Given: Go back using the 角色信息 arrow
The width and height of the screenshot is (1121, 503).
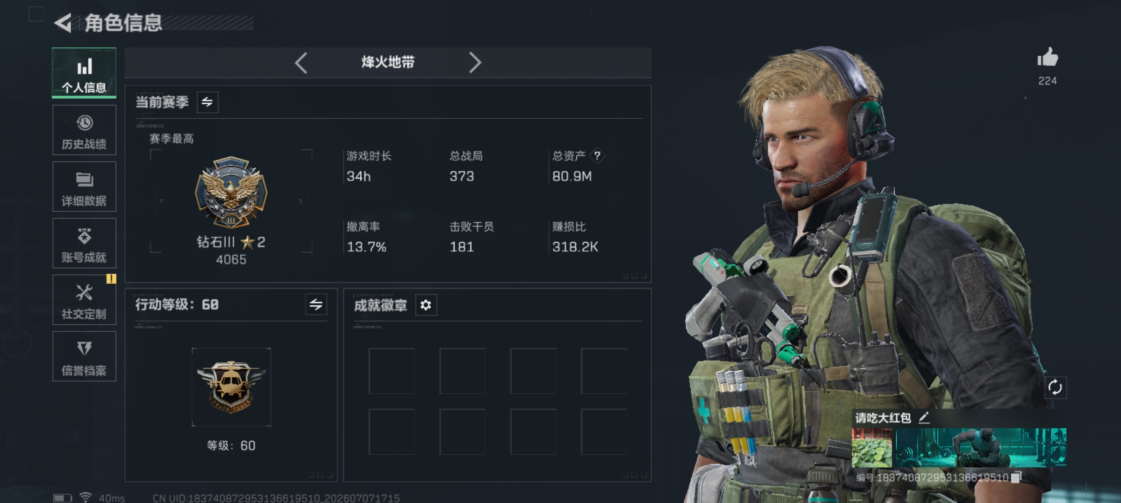Looking at the screenshot, I should point(64,23).
